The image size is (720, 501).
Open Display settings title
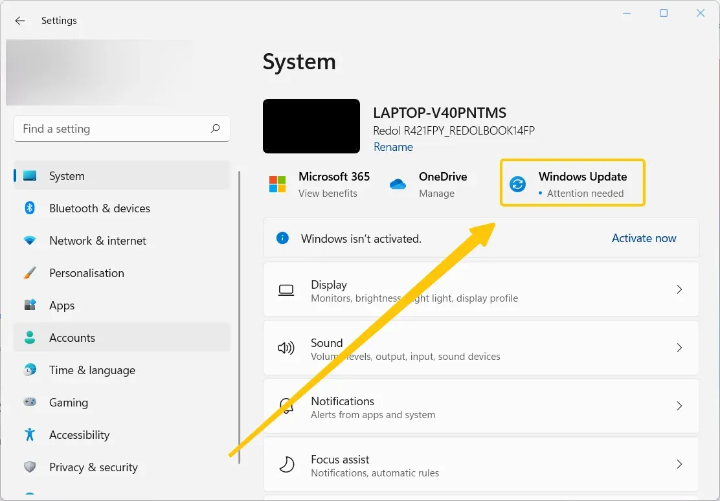pyautogui.click(x=329, y=285)
